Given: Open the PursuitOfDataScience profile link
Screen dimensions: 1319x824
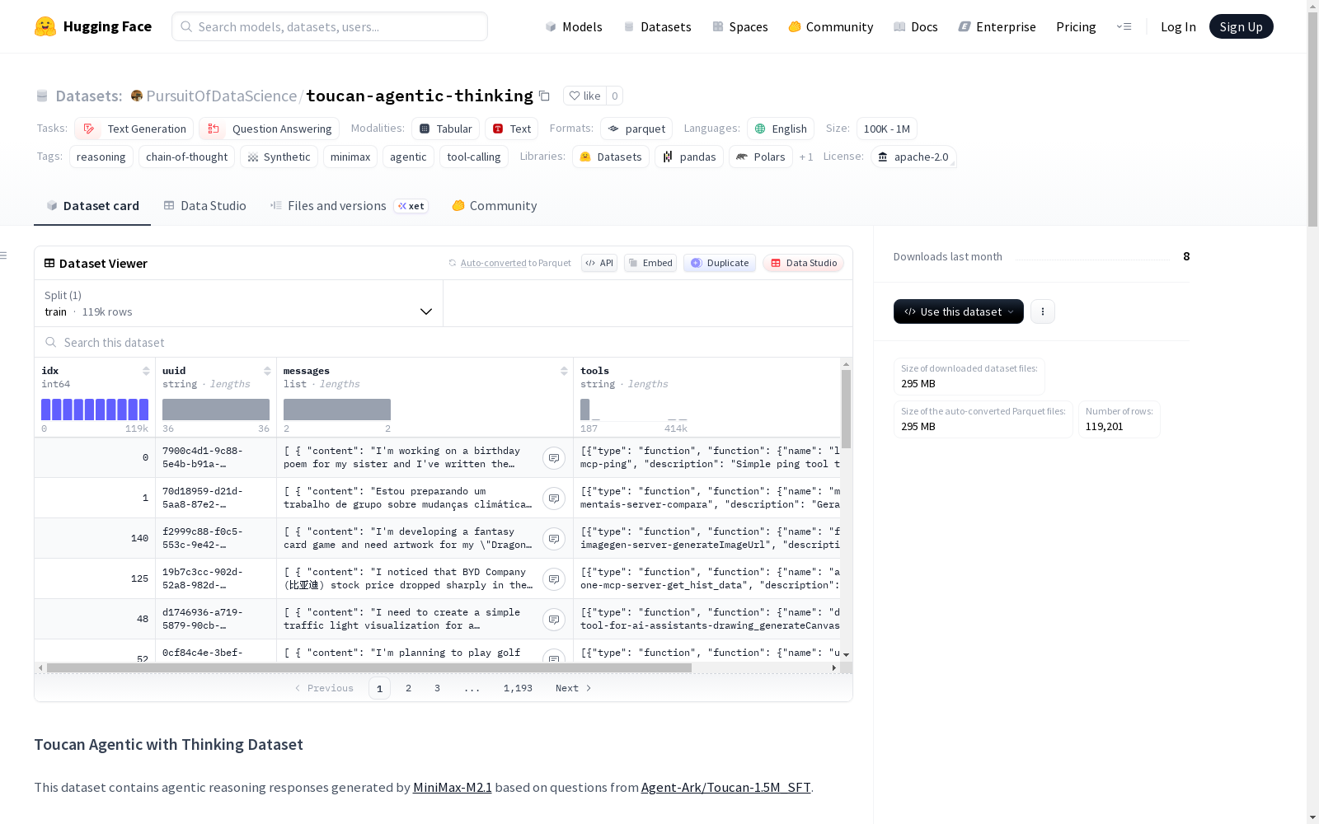Looking at the screenshot, I should [221, 96].
